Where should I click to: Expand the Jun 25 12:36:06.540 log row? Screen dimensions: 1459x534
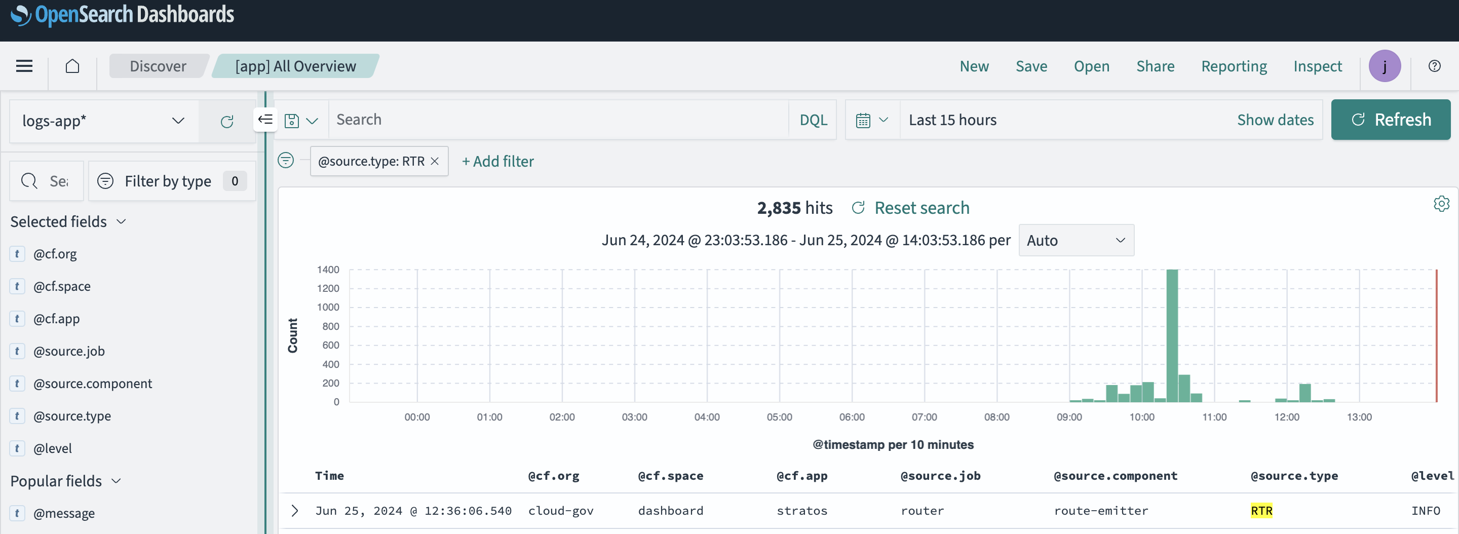tap(294, 510)
